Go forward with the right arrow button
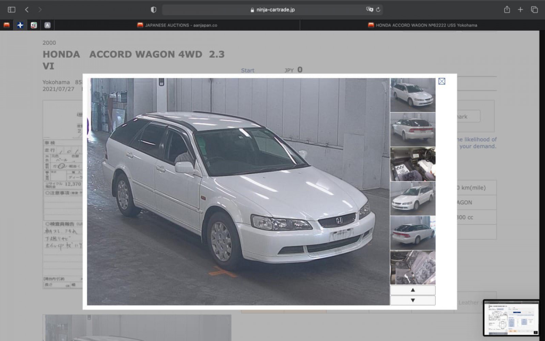Viewport: 545px width, 341px height. pyautogui.click(x=40, y=10)
